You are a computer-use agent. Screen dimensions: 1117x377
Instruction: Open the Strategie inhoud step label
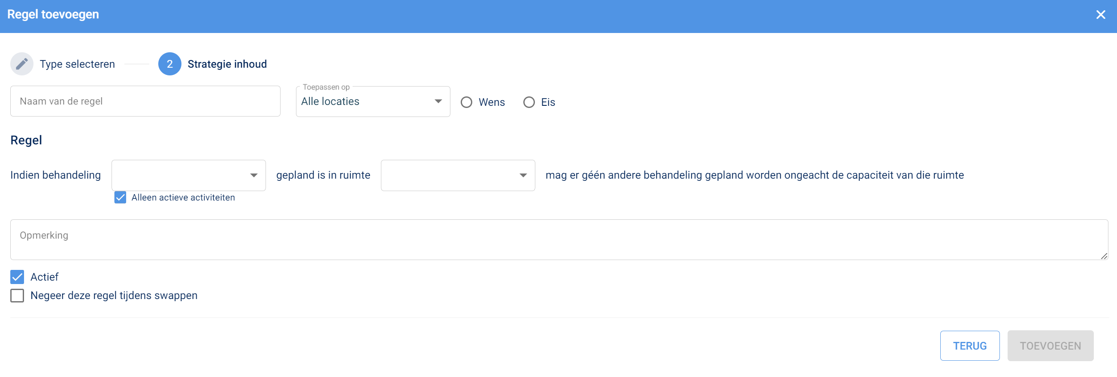[227, 64]
